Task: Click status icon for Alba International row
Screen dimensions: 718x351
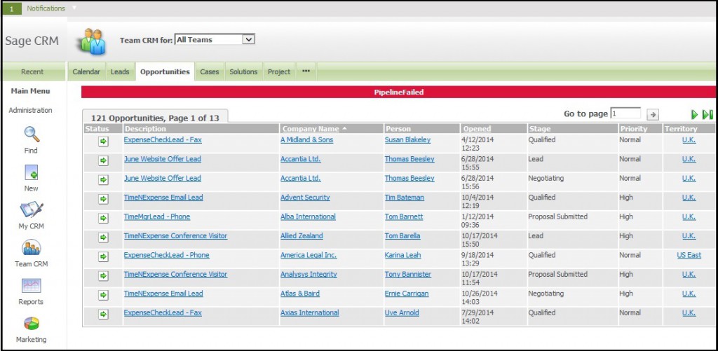Action: pos(104,219)
